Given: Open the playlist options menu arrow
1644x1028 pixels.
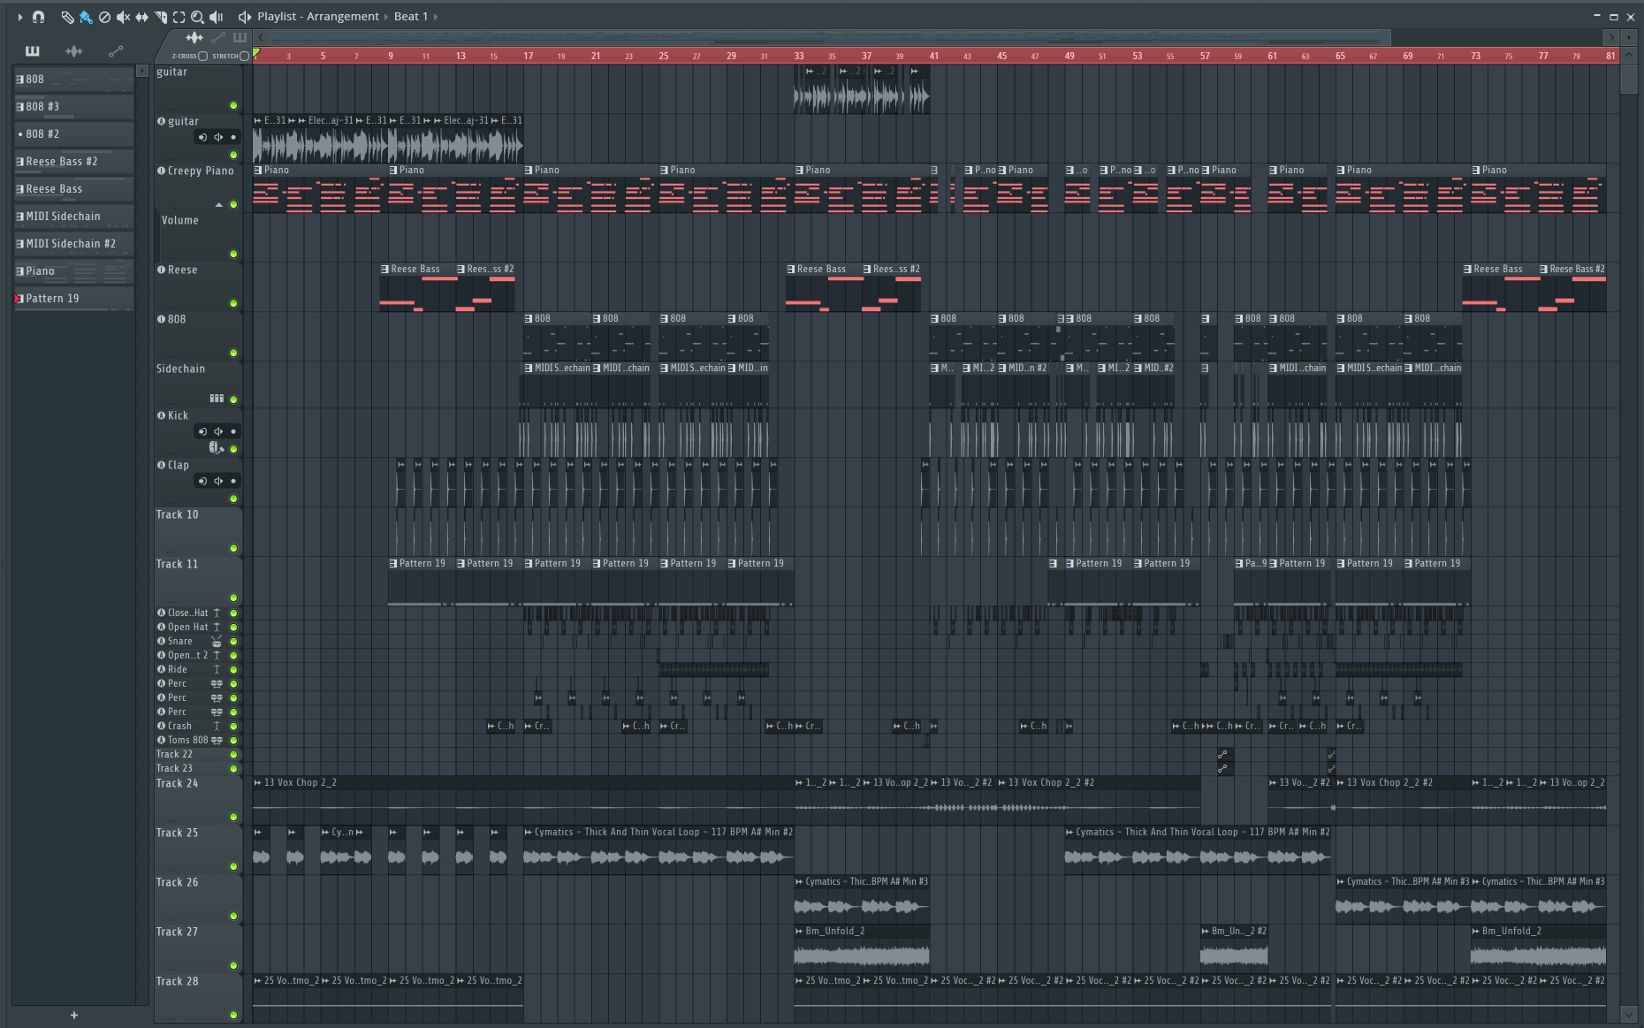Looking at the screenshot, I should [x=19, y=17].
